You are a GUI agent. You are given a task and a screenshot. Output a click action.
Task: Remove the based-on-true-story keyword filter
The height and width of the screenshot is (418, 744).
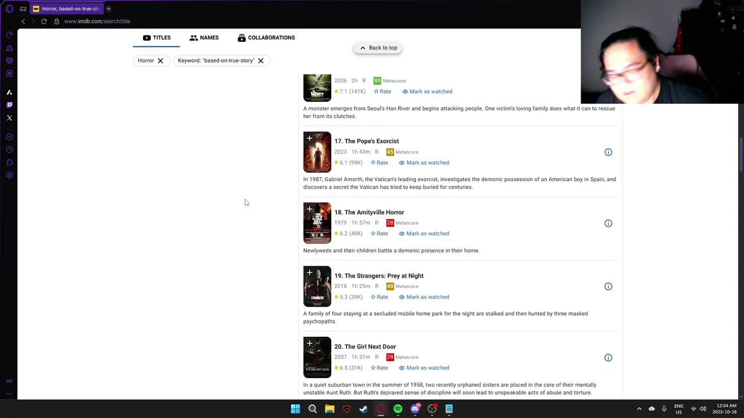pyautogui.click(x=261, y=61)
